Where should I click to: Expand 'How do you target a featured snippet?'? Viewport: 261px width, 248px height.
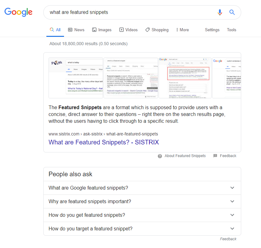142,229
